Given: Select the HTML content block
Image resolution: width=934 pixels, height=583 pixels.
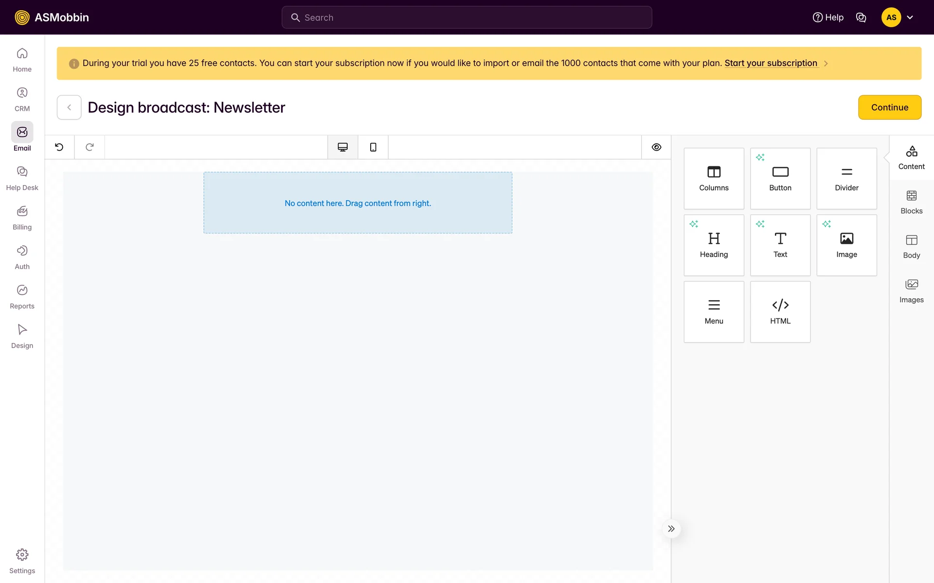Looking at the screenshot, I should point(780,311).
